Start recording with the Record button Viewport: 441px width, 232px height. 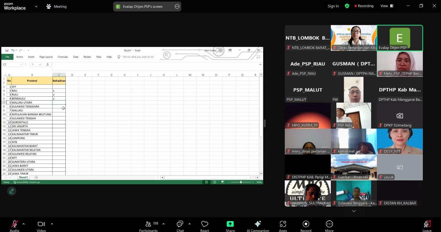click(306, 225)
